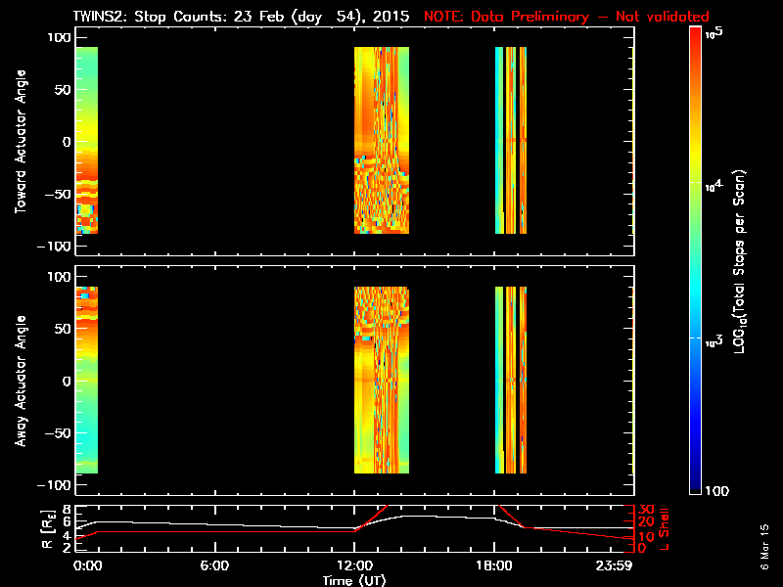Screen dimensions: 783x587
Task: Click the 18:00 data stripes in Away panel
Action: (x=511, y=381)
